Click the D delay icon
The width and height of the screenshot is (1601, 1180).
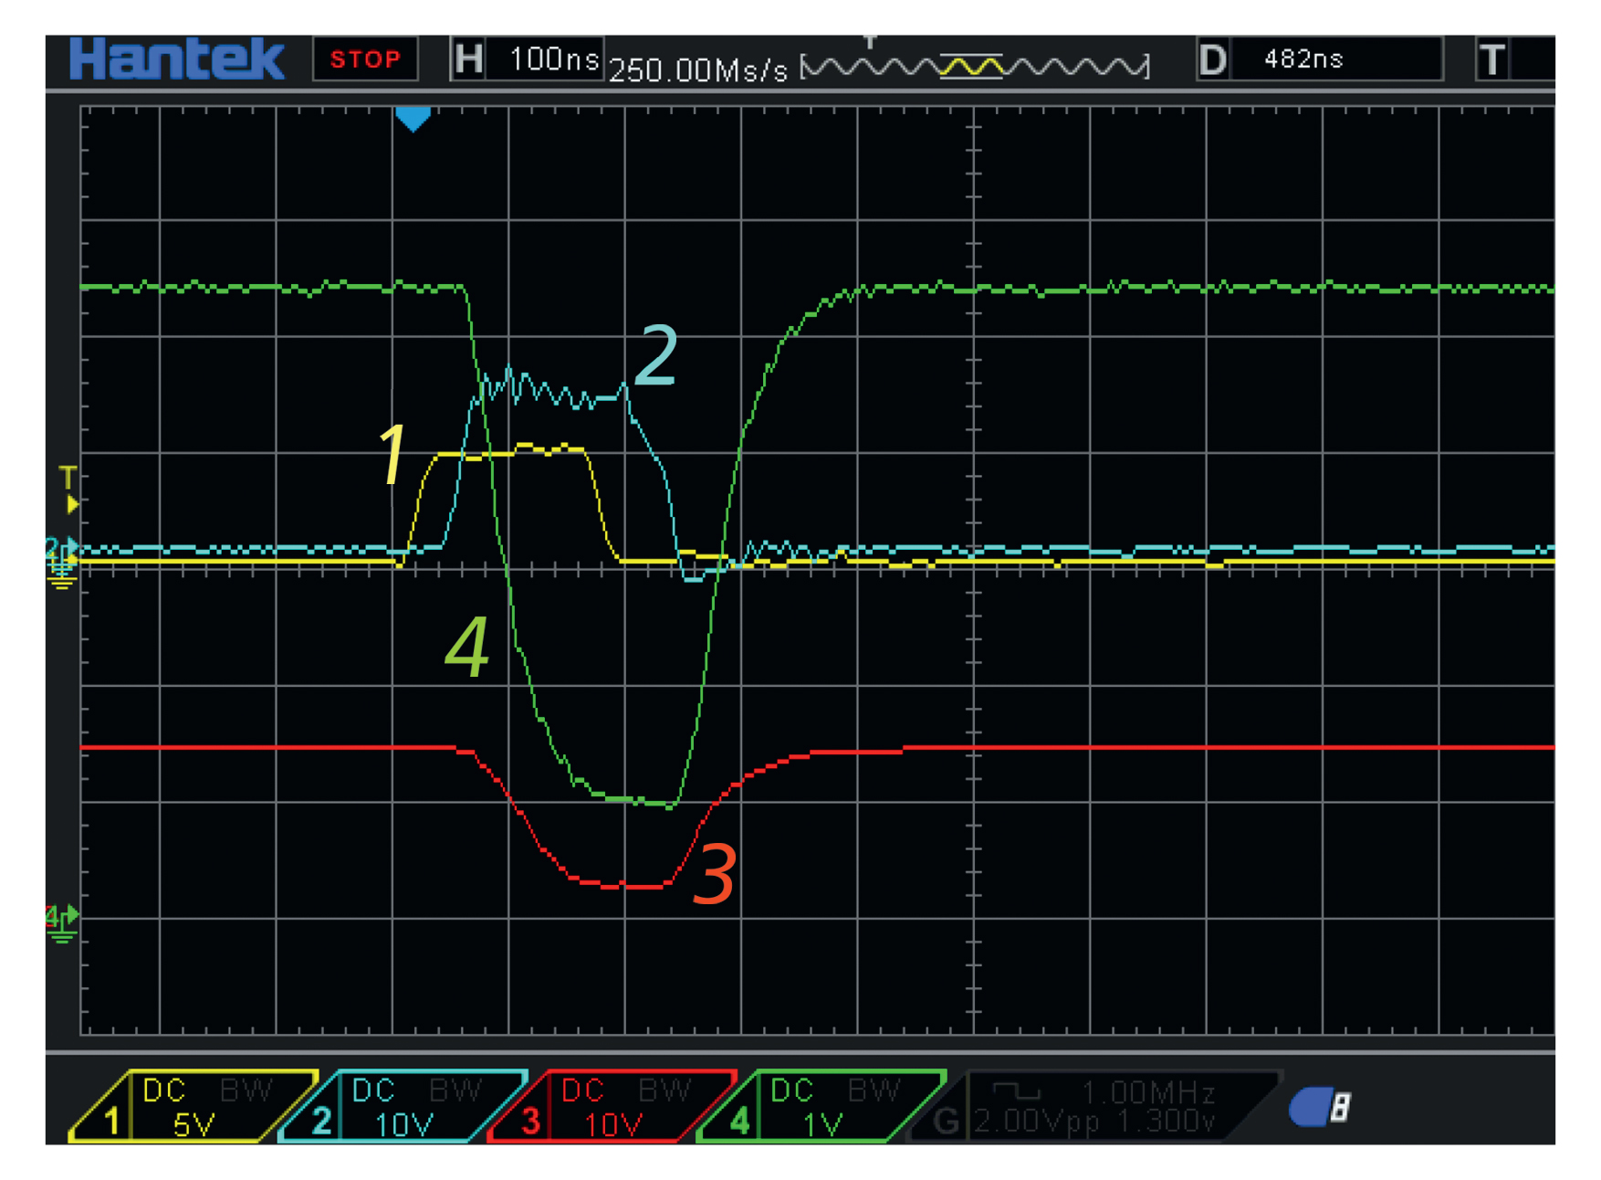pyautogui.click(x=1213, y=60)
